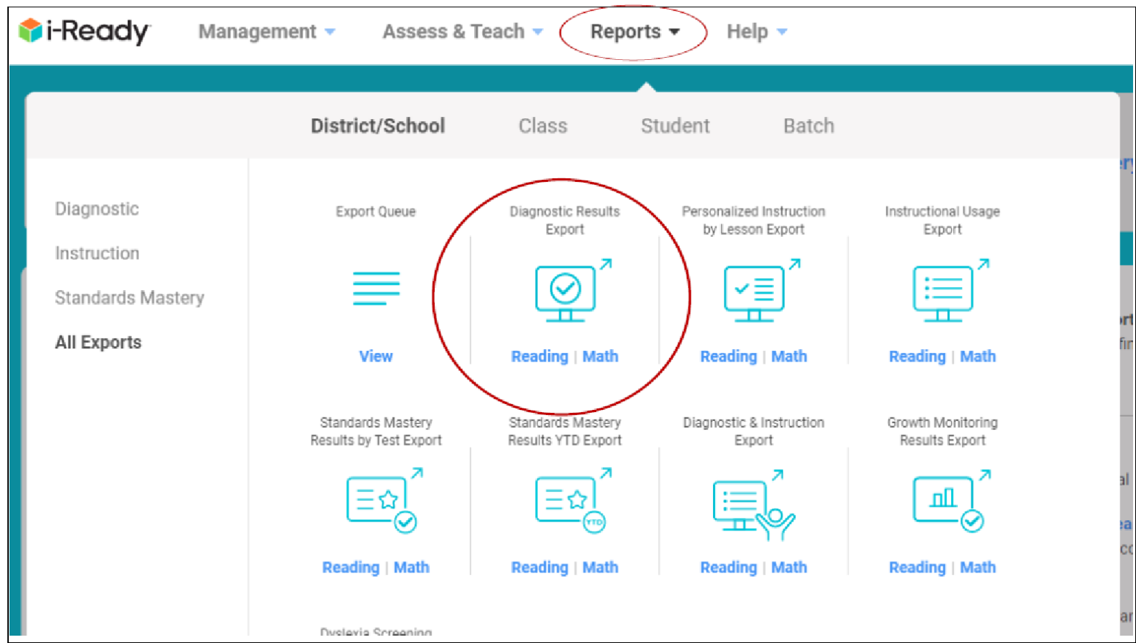Select Diagnostic in the left sidebar
Image resolution: width=1136 pixels, height=643 pixels.
[x=97, y=209]
